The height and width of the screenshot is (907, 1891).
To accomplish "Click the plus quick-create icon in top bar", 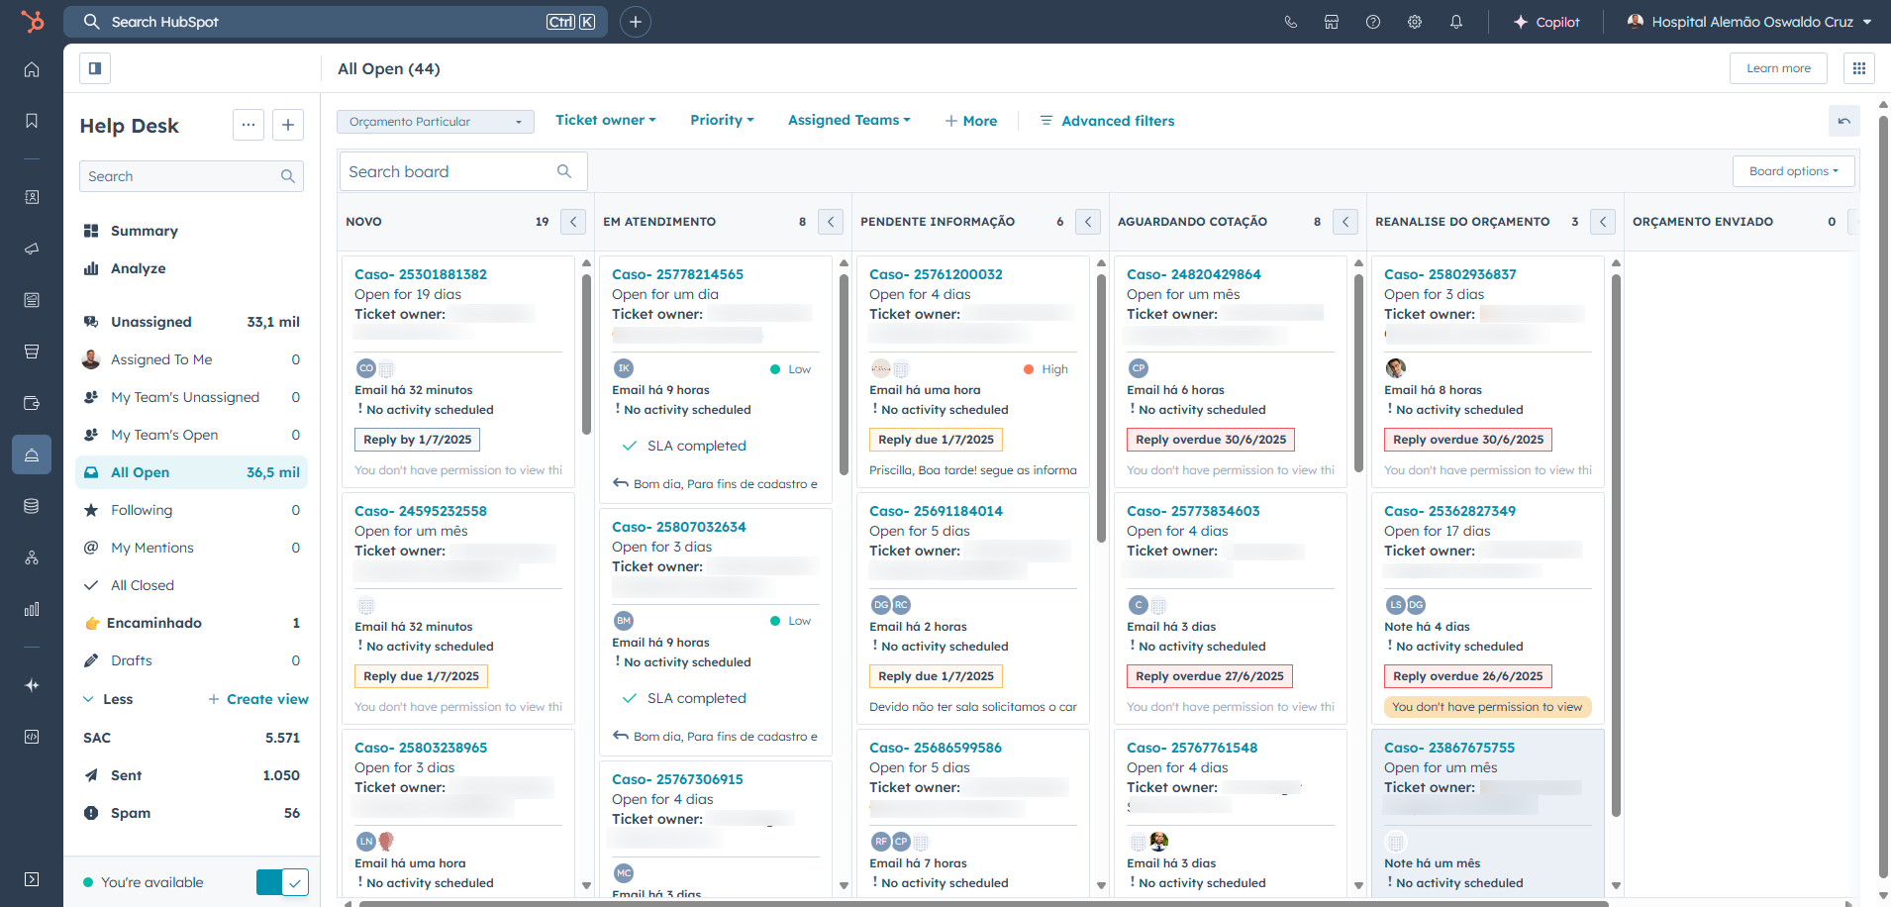I will pos(635,22).
